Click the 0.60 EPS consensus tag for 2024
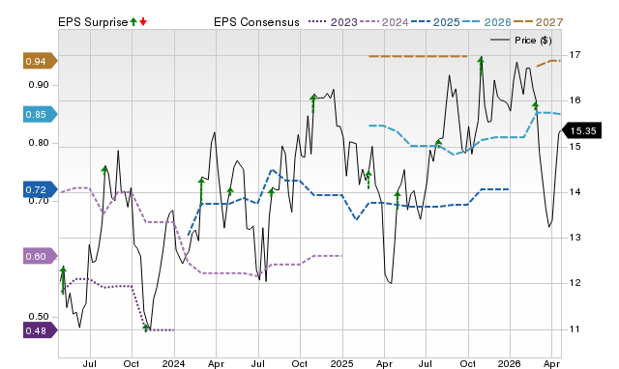The width and height of the screenshot is (619, 369). [40, 256]
